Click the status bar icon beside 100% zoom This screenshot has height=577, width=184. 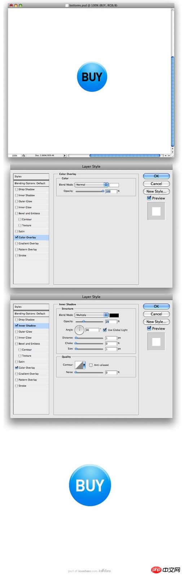pyautogui.click(x=24, y=155)
